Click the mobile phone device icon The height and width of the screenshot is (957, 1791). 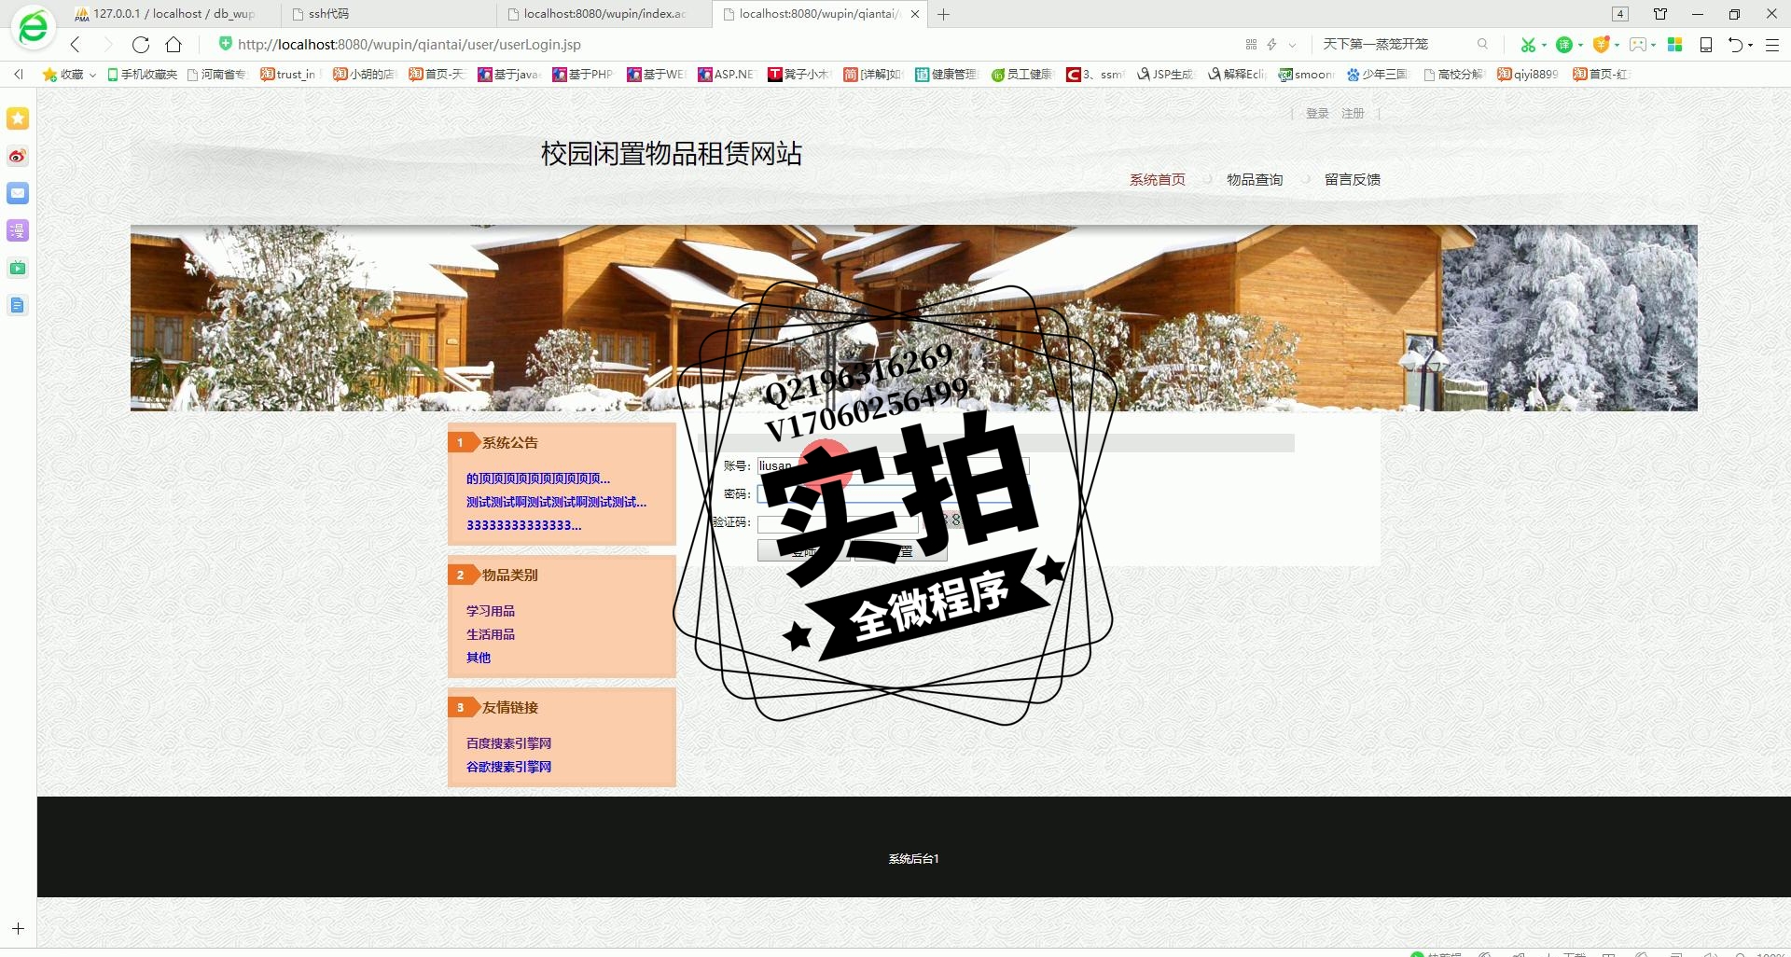coord(1706,44)
